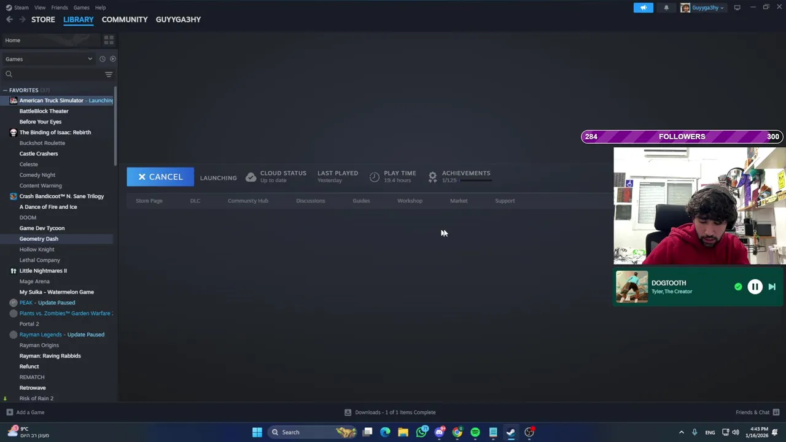
Task: Go back with the Steam back arrow
Action: [x=9, y=20]
